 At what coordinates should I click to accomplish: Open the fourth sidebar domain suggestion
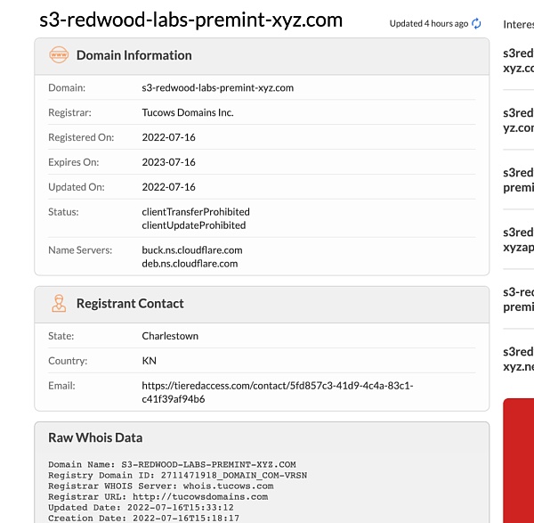pyautogui.click(x=519, y=240)
